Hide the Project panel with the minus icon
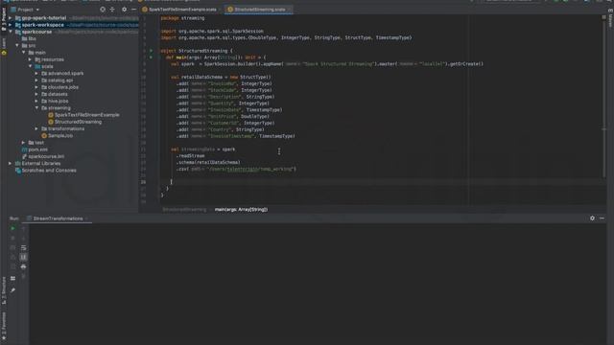614x345 pixels. click(134, 10)
